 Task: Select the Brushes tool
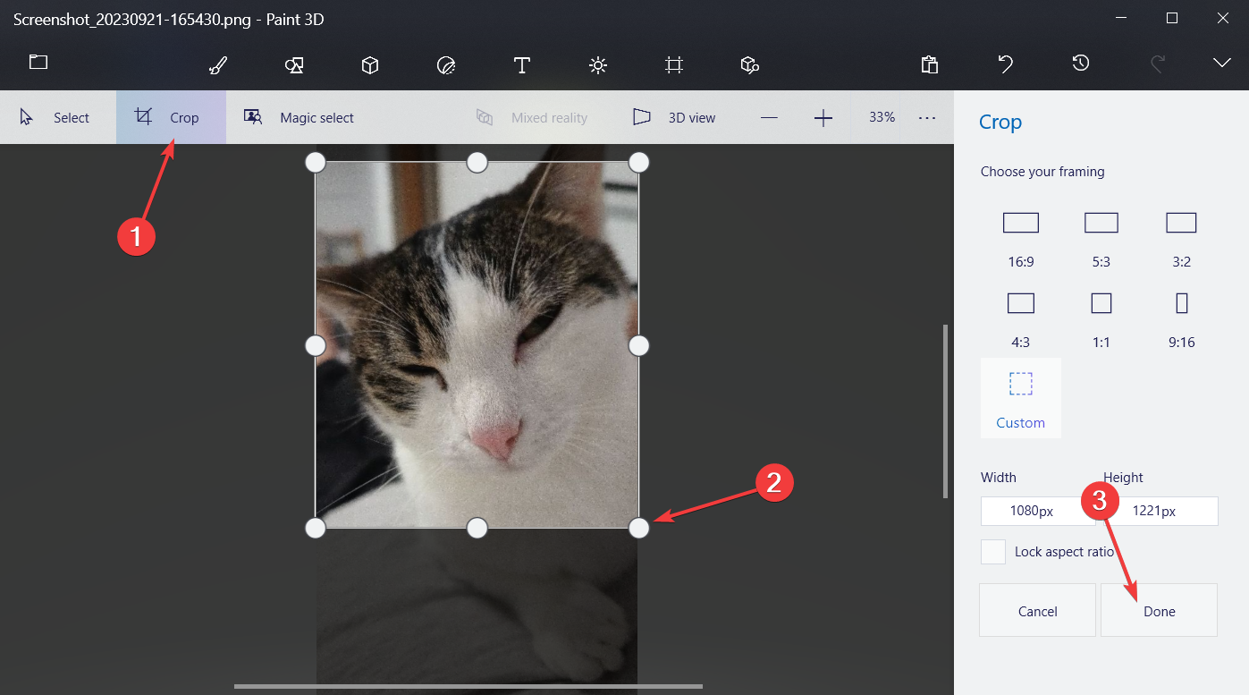coord(217,64)
